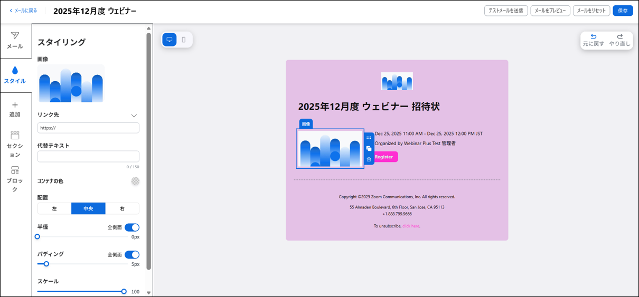This screenshot has height=297, width=639.
Task: Align image right with 右
Action: (x=122, y=208)
